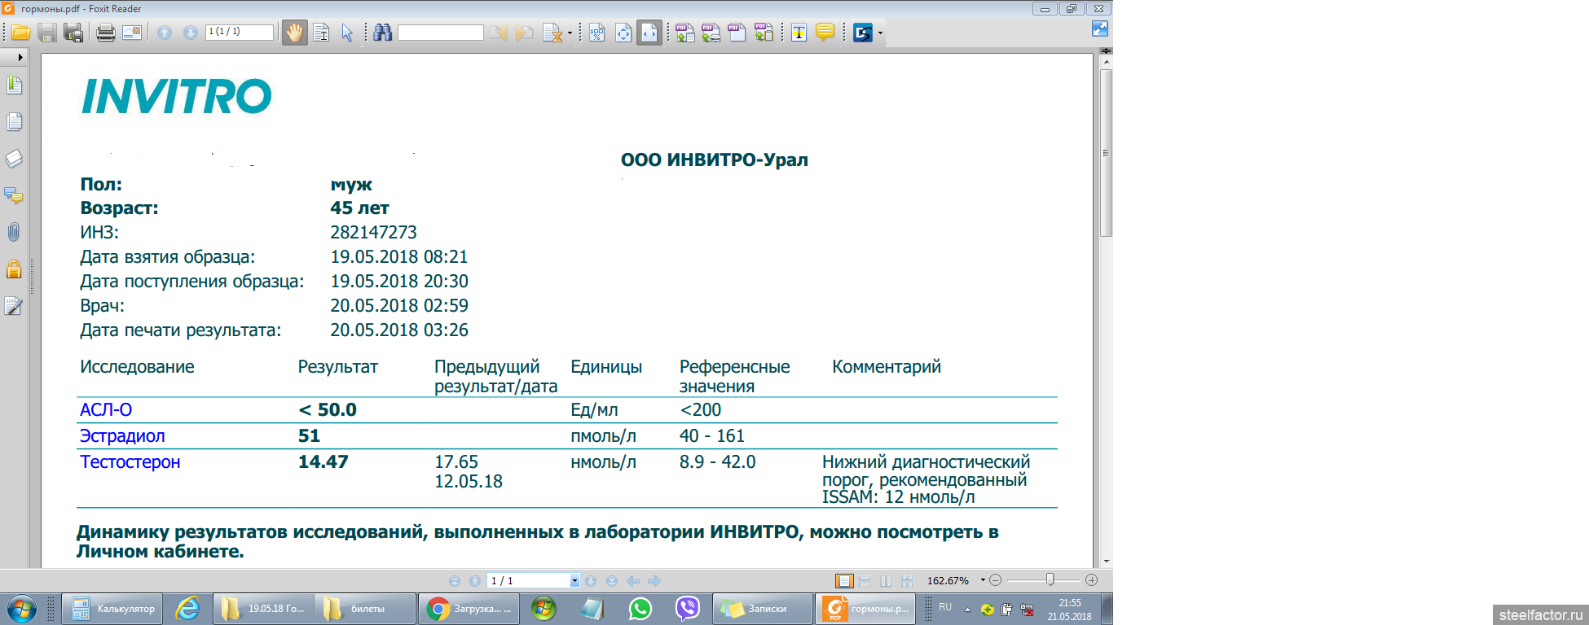This screenshot has width=1589, height=625.
Task: Open the 162.67% zoom level dropdown
Action: 983,580
